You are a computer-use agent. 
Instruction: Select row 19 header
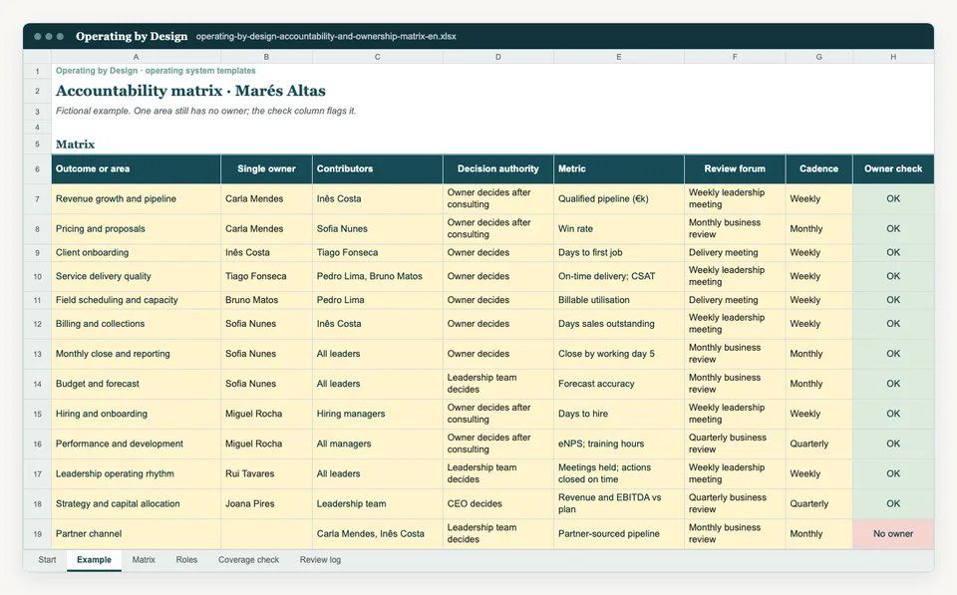(37, 534)
